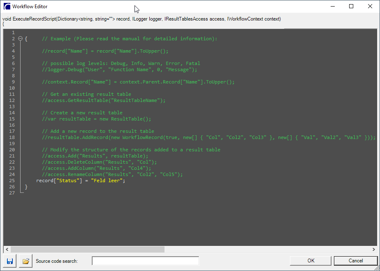Viewport: 380px width, 271px height.
Task: Click the horizontal scrollbar thumb
Action: [x=88, y=249]
